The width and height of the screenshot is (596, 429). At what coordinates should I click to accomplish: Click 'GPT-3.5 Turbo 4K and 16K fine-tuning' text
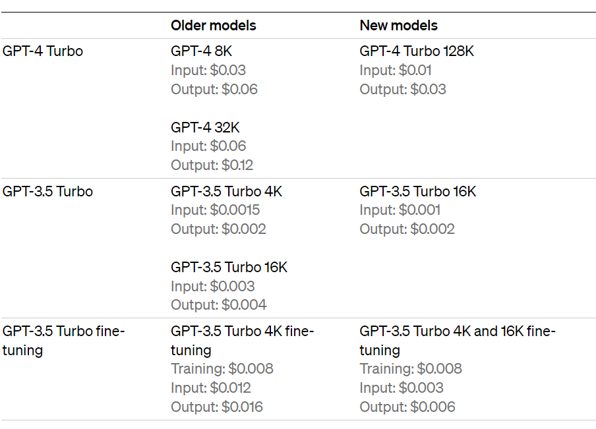(457, 331)
